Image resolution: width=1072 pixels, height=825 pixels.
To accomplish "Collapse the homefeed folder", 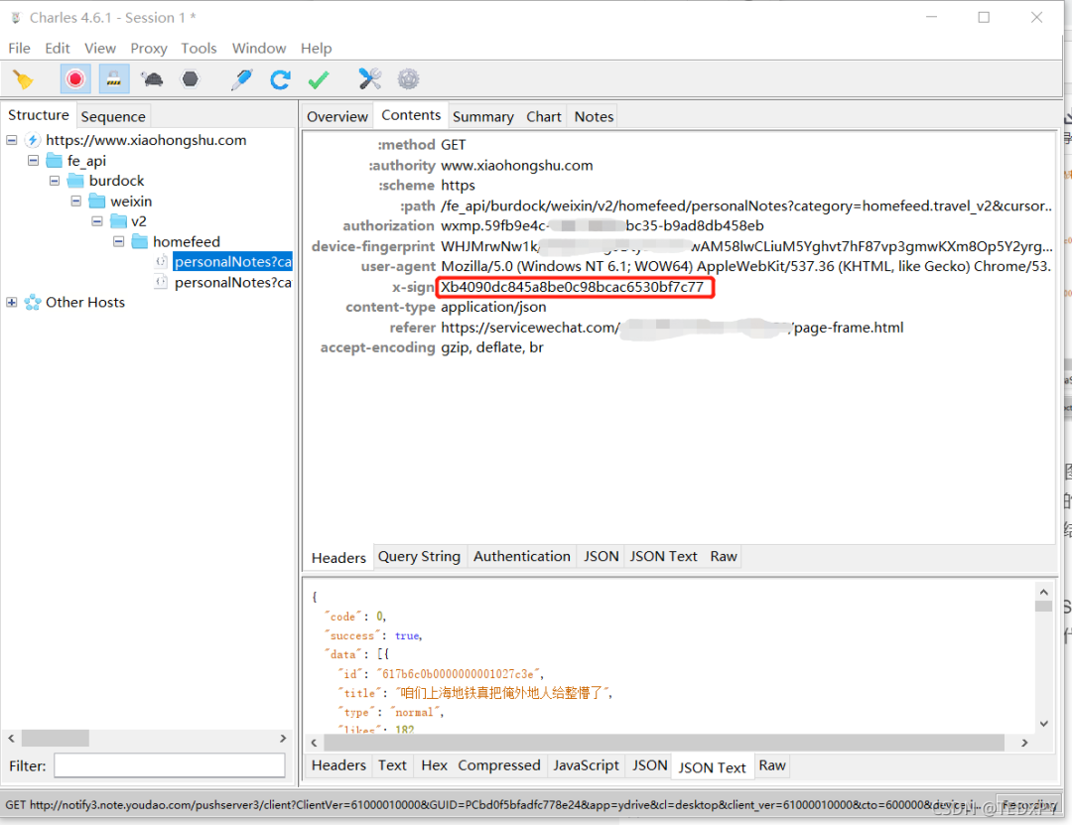I will click(x=118, y=241).
